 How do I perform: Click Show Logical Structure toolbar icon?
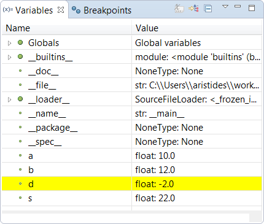click(193, 9)
